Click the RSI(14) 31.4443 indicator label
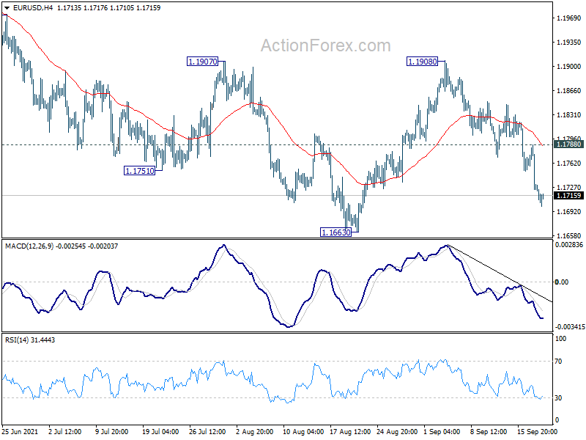The width and height of the screenshot is (586, 440). tap(30, 340)
